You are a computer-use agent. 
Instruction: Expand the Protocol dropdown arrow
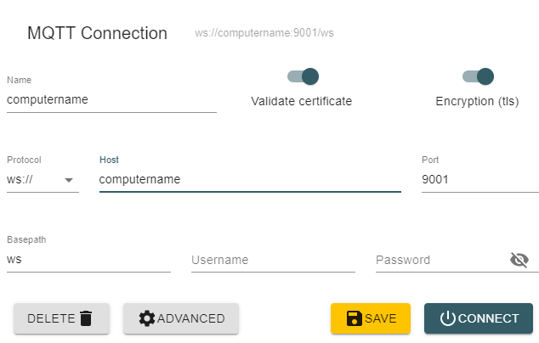coord(69,180)
